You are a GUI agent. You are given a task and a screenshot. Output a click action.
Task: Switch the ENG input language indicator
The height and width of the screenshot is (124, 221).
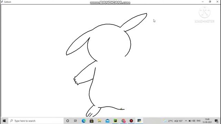tap(199, 121)
